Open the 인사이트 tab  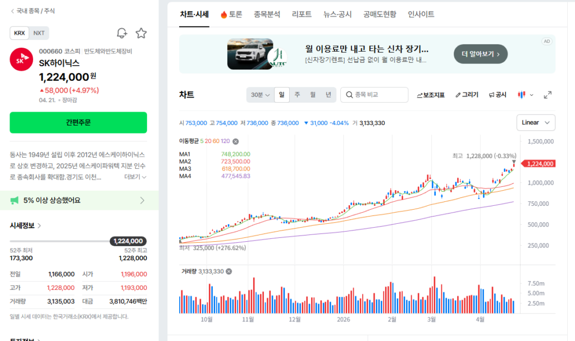pyautogui.click(x=421, y=14)
